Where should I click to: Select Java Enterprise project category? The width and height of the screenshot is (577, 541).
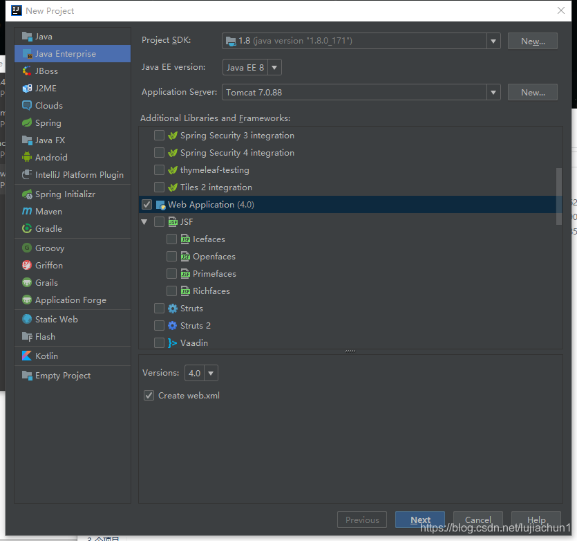[x=73, y=54]
